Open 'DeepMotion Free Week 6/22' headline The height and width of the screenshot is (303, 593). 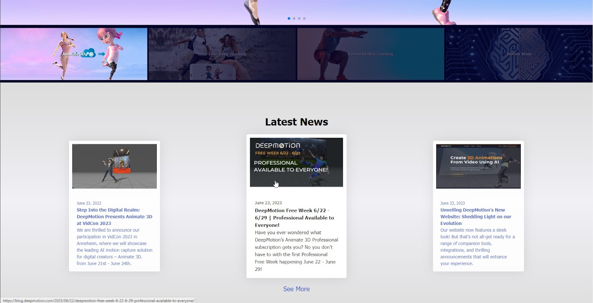click(295, 218)
